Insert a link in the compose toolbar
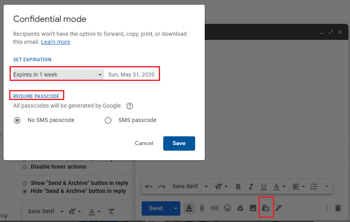Viewport: 350px width, 222px height. pos(214,208)
